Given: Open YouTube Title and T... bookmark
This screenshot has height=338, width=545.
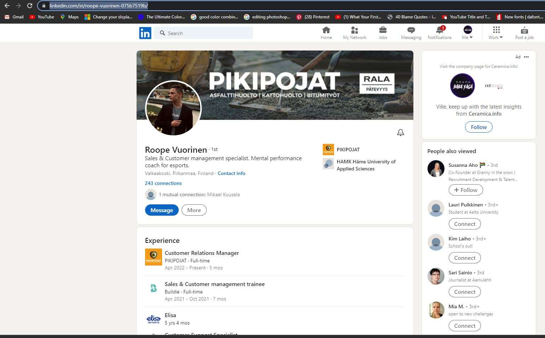Looking at the screenshot, I should coord(466,17).
